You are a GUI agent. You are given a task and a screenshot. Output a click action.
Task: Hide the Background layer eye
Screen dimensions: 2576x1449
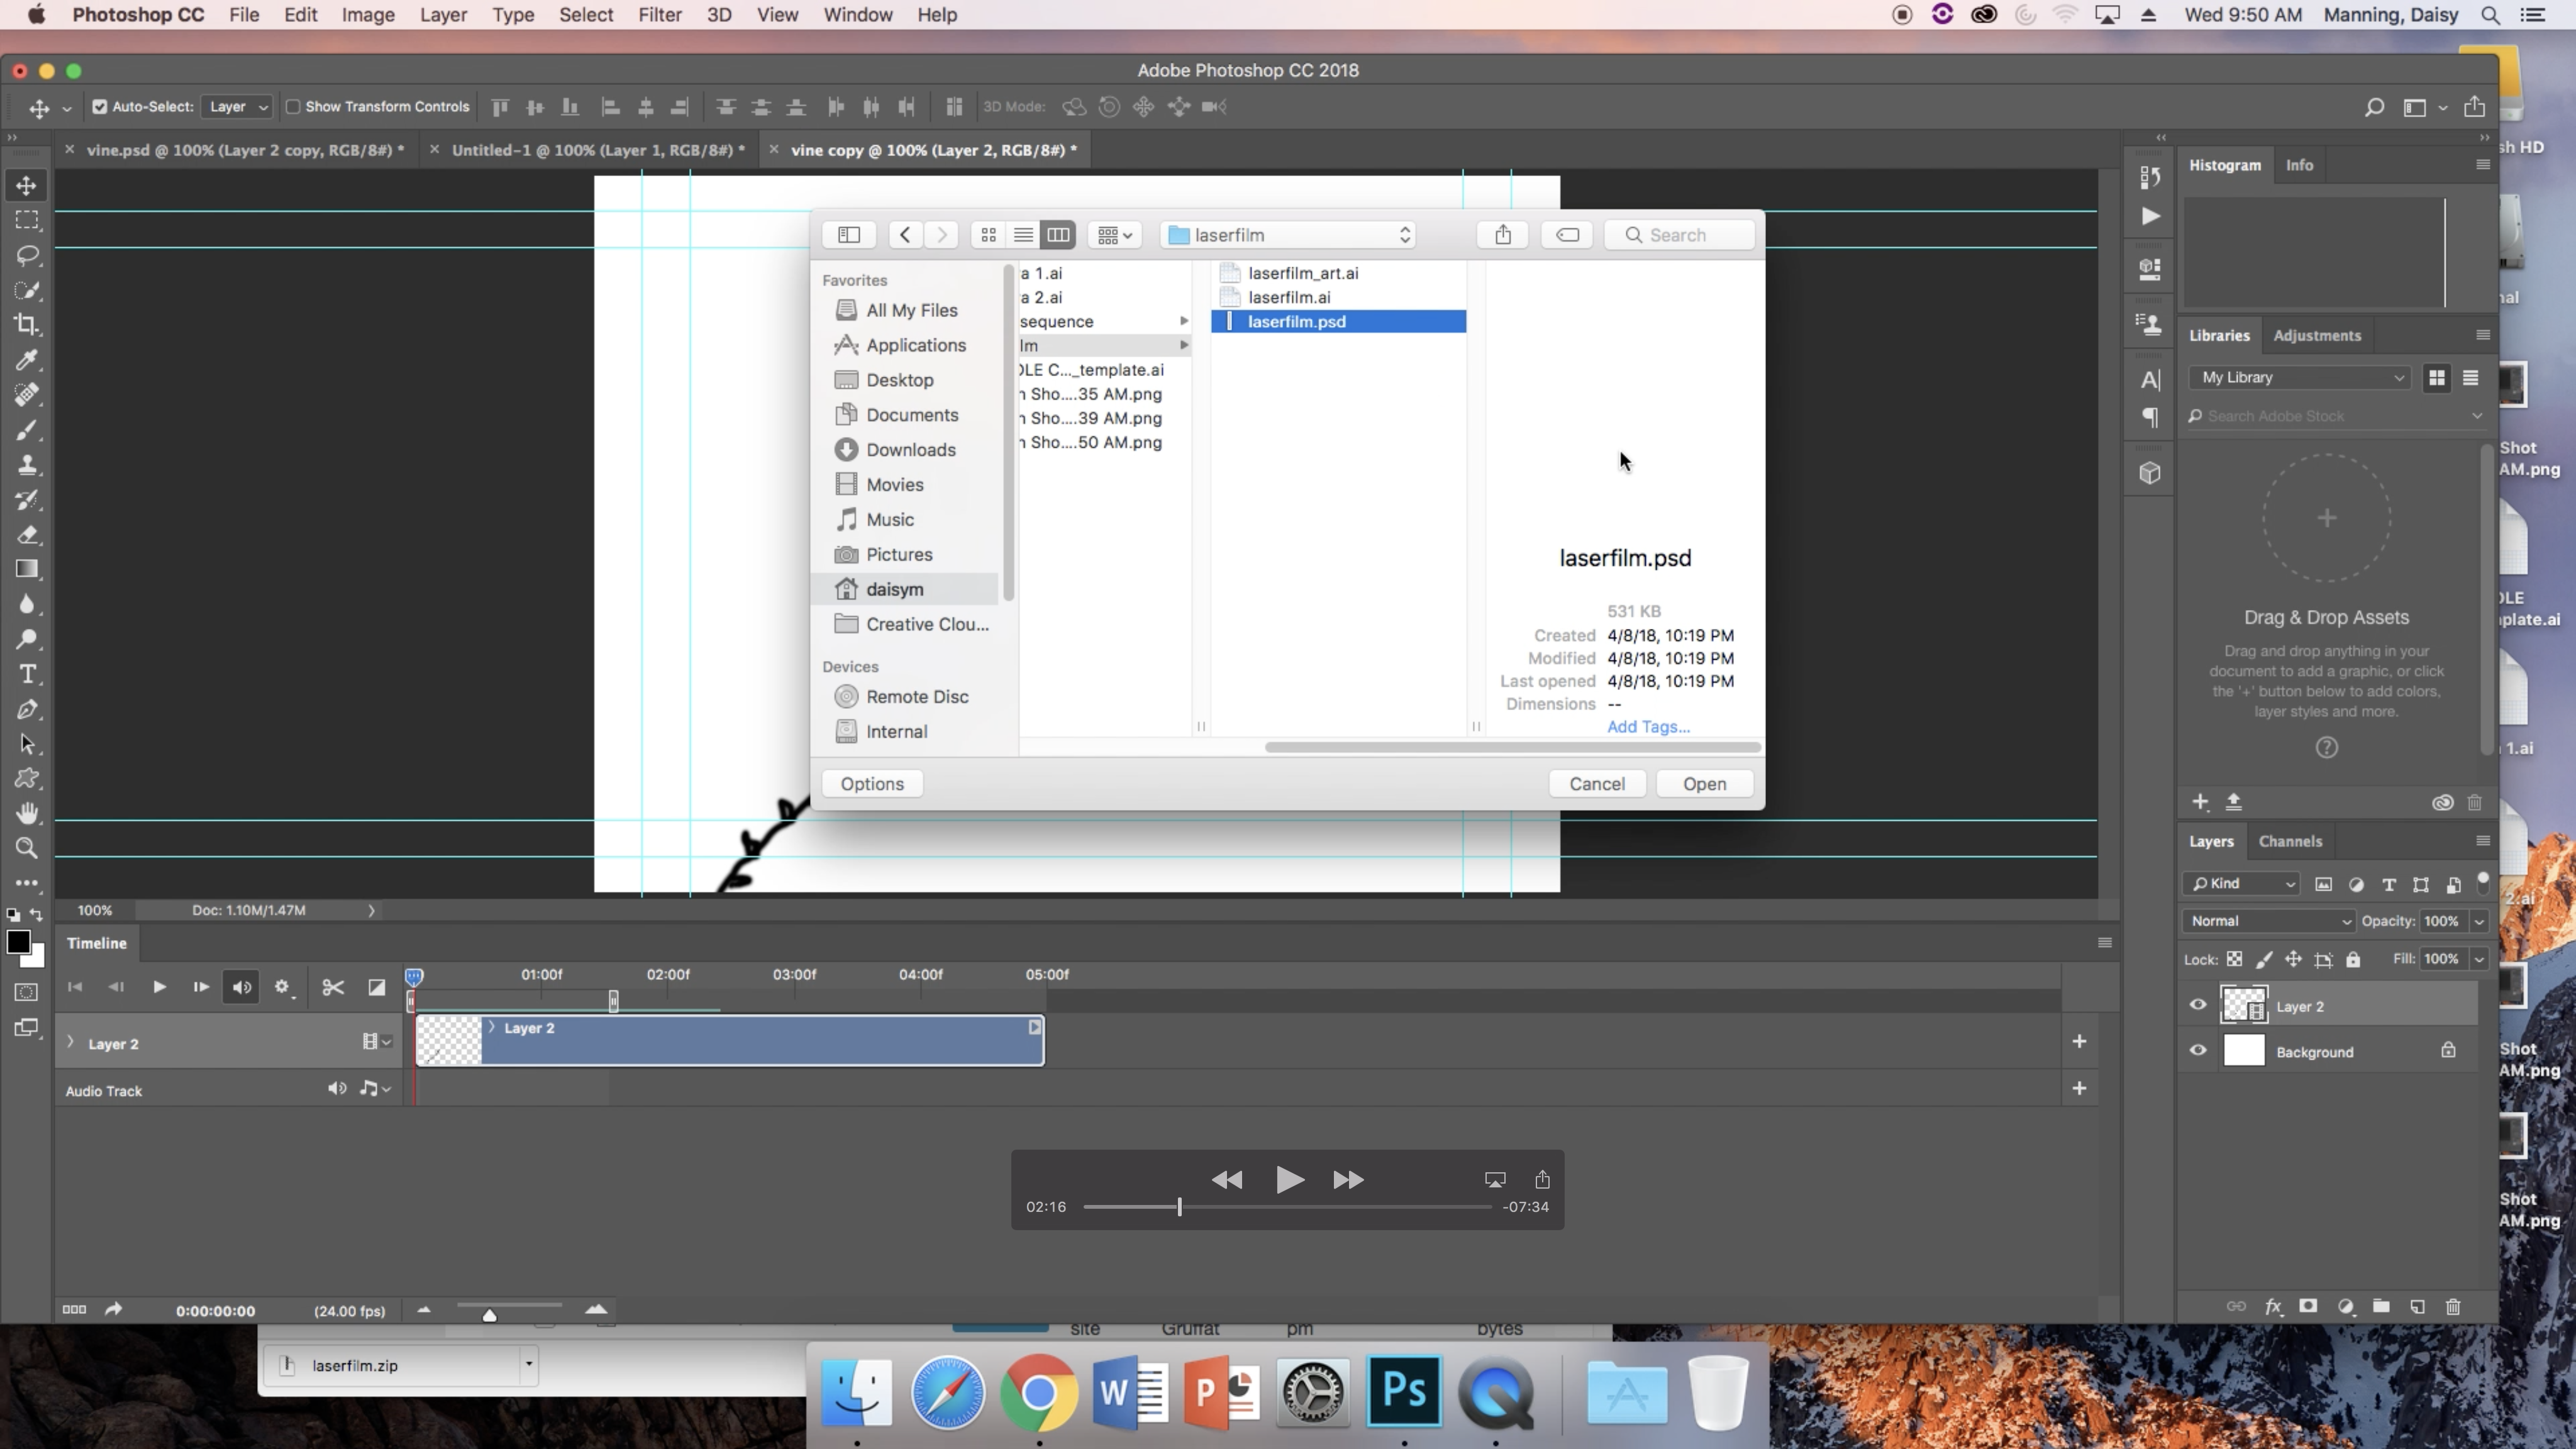[x=2198, y=1050]
